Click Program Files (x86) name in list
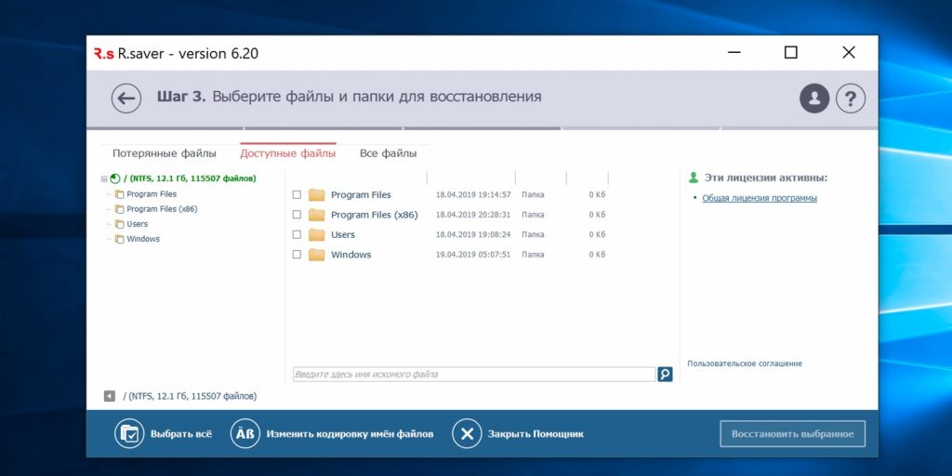The image size is (952, 476). [x=375, y=215]
